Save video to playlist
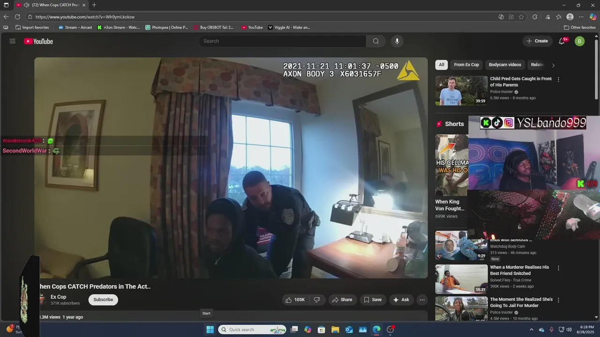 click(373, 300)
